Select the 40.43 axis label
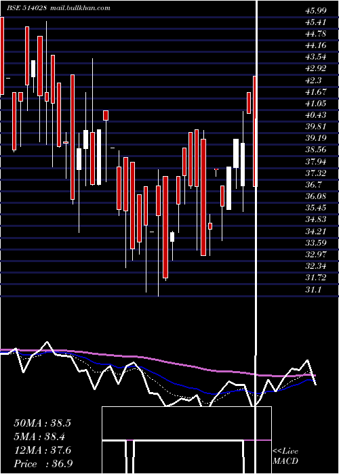The width and height of the screenshot is (339, 474). pyautogui.click(x=316, y=115)
